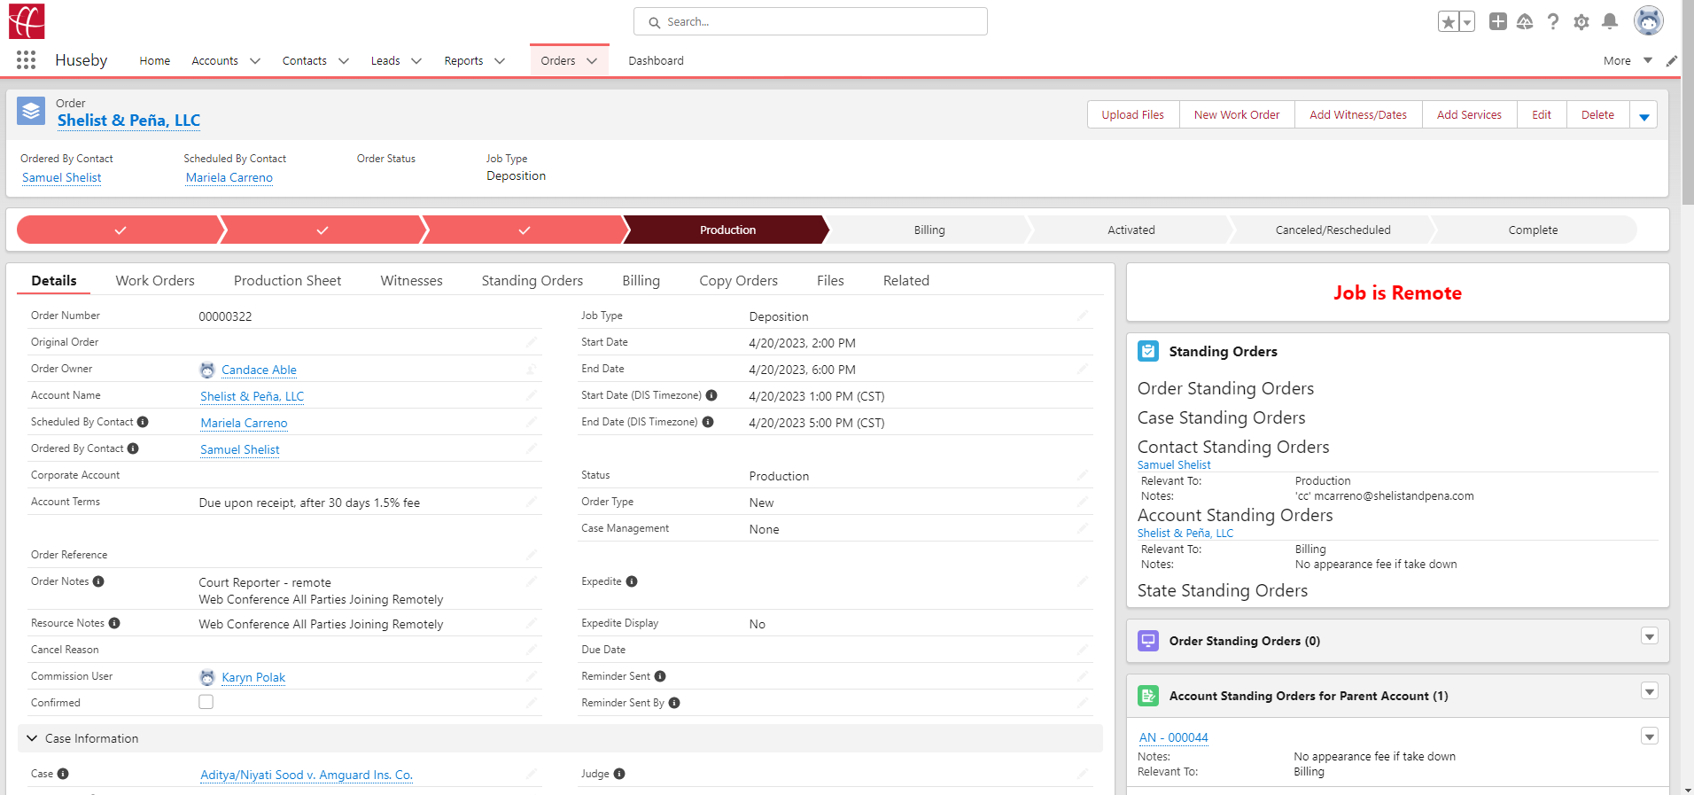
Task: Click the Huseby logo in top-left corner
Action: (x=27, y=21)
